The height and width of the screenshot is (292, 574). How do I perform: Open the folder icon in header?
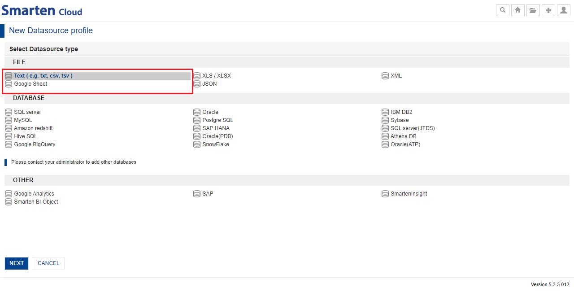pyautogui.click(x=533, y=10)
